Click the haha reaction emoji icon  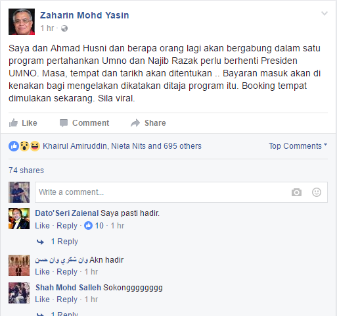pyautogui.click(x=35, y=146)
